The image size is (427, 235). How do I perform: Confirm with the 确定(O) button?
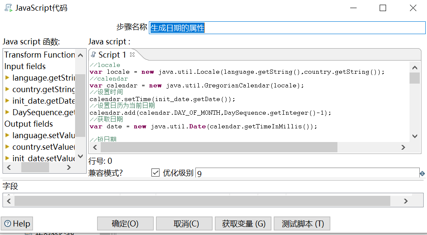click(125, 223)
